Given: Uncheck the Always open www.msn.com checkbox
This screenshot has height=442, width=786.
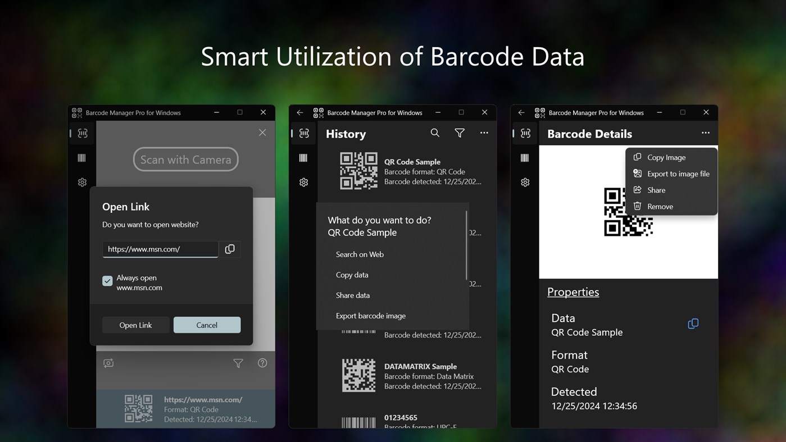Looking at the screenshot, I should click(107, 281).
